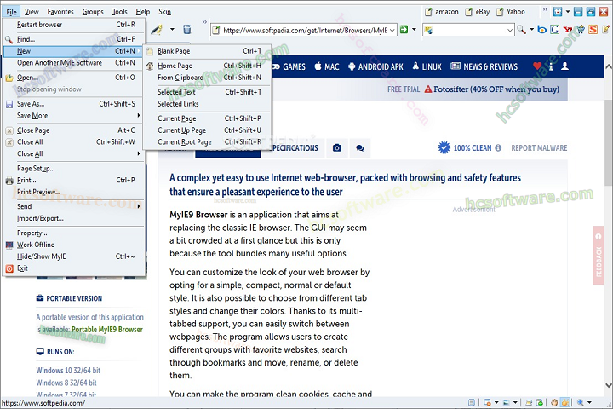Image resolution: width=613 pixels, height=409 pixels.
Task: Click the green arrow status bar icon
Action: pyautogui.click(x=540, y=402)
